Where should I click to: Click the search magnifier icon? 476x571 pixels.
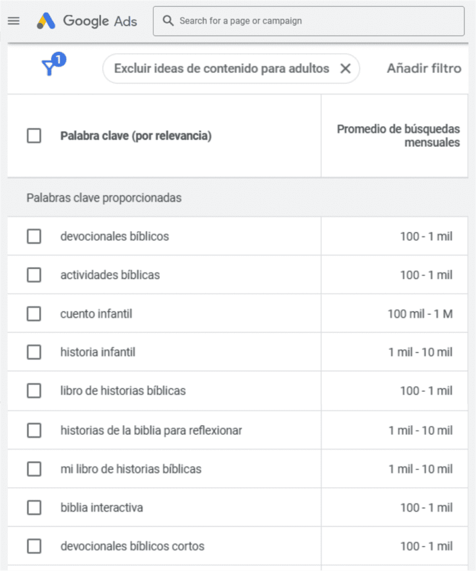tap(168, 21)
